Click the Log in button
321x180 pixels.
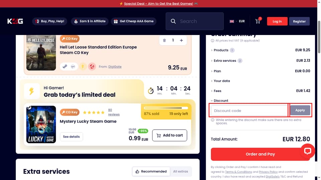(x=277, y=21)
